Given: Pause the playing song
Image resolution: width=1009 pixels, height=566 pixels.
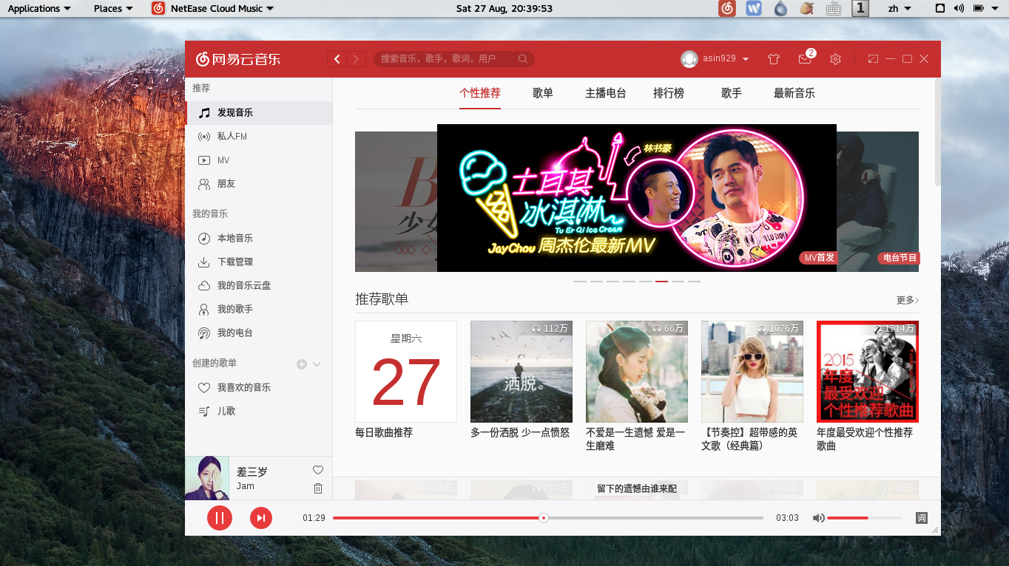Looking at the screenshot, I should click(220, 518).
